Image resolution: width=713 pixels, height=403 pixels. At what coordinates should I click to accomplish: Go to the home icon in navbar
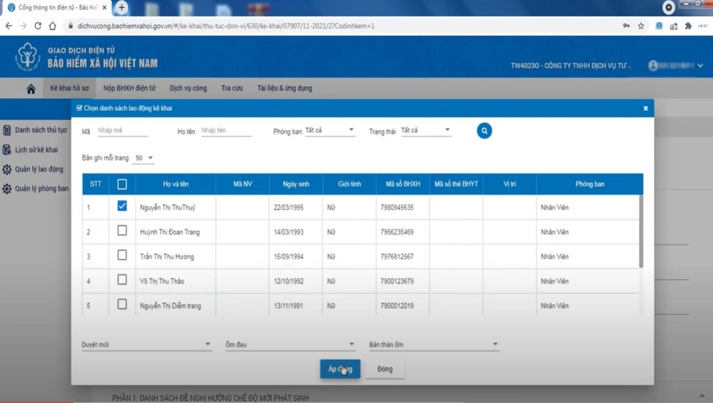[31, 88]
